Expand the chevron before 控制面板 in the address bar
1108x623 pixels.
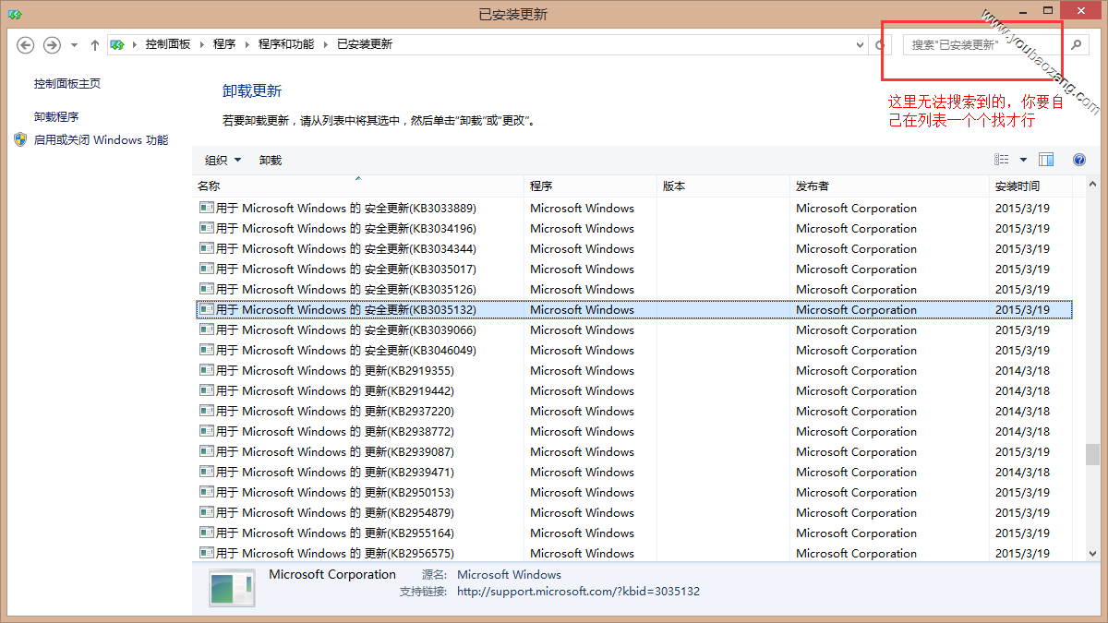[136, 44]
